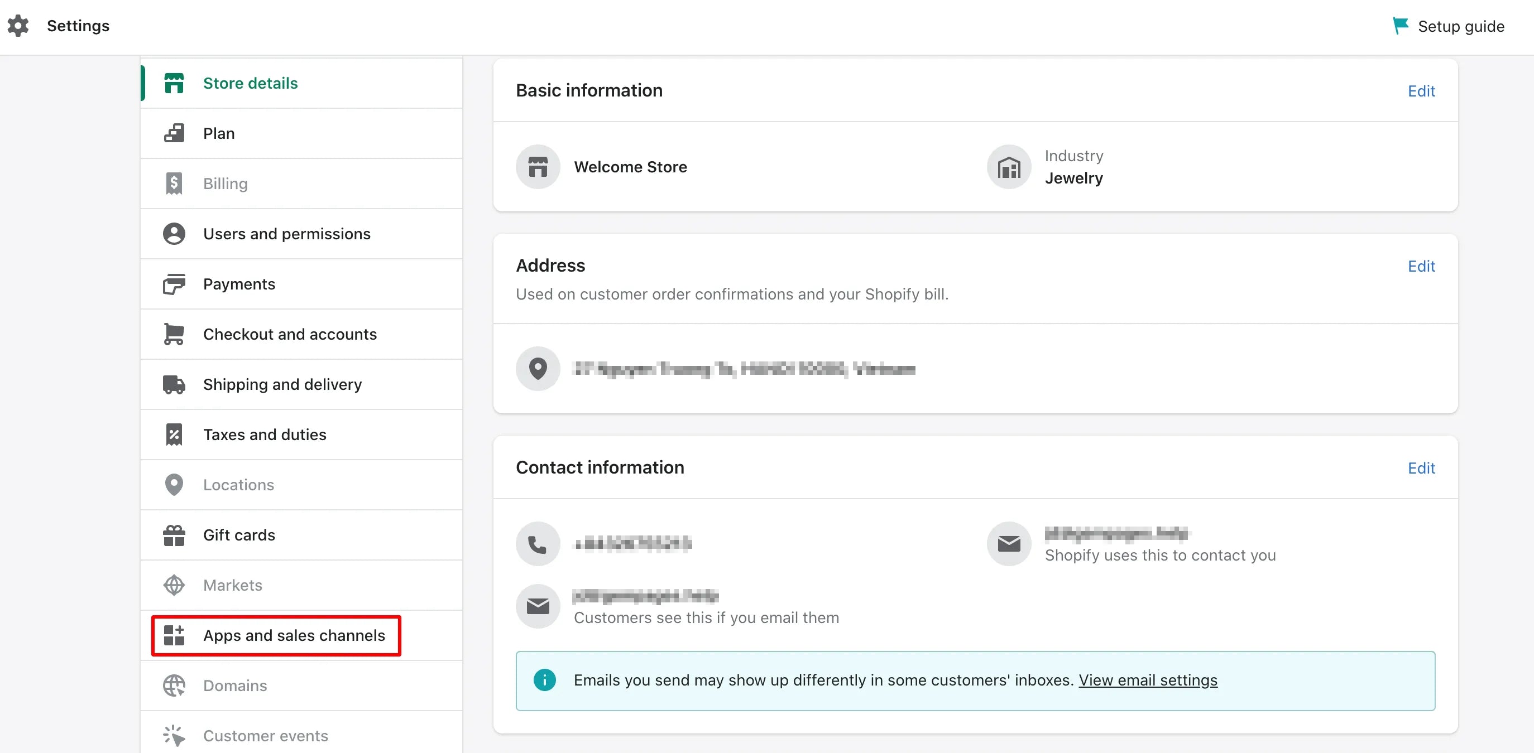Click the Taxes and duties percent icon

click(174, 435)
